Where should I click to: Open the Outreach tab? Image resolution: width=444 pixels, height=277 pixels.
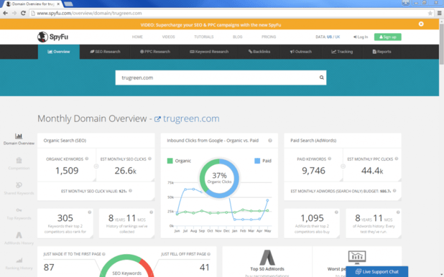click(x=301, y=52)
